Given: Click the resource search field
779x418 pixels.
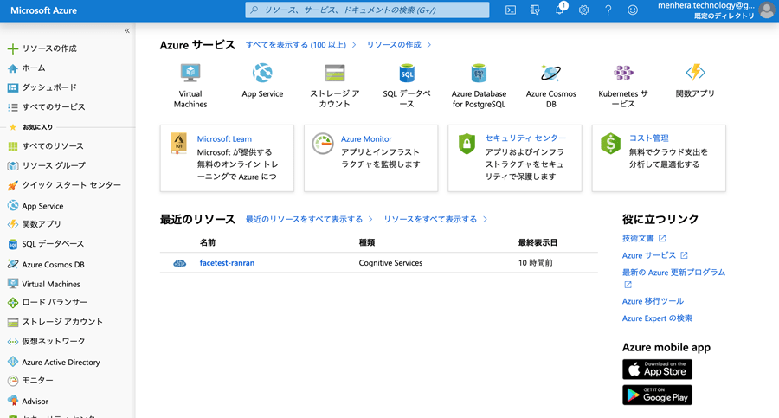Looking at the screenshot, I should pyautogui.click(x=368, y=10).
